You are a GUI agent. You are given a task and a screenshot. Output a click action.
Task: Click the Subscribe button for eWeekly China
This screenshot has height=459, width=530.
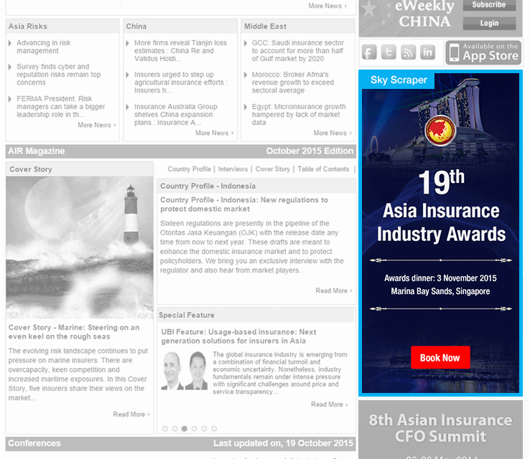coord(489,5)
